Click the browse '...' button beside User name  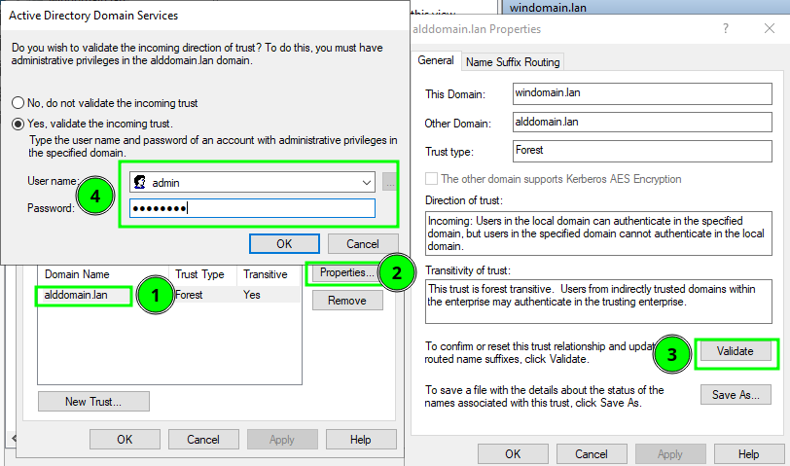390,182
